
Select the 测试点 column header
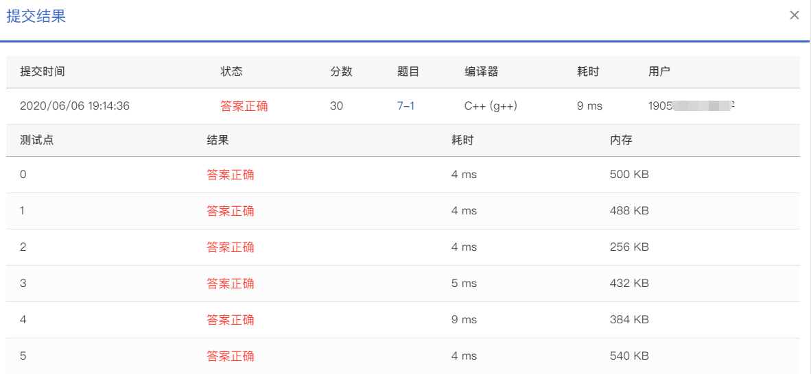coord(37,140)
